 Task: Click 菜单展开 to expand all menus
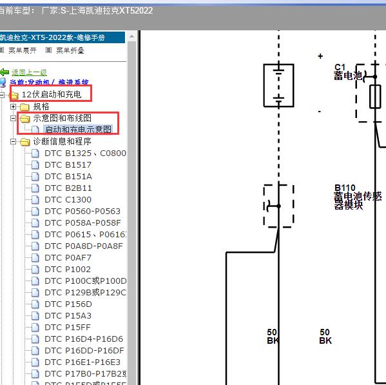(22, 50)
